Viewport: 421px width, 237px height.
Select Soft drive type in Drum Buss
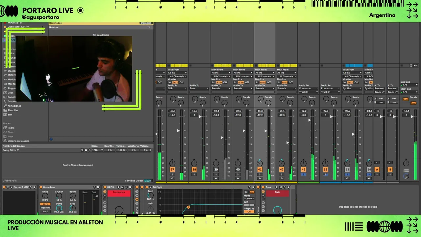click(x=45, y=204)
